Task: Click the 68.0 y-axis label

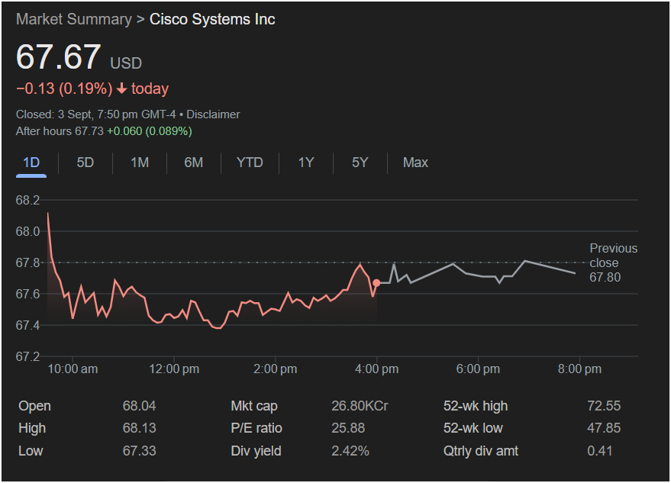Action: pos(27,231)
